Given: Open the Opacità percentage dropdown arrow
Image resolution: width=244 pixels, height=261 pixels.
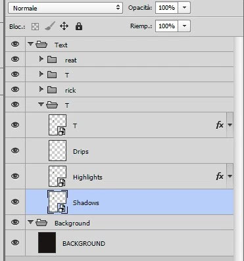Looking at the screenshot, I should click(x=184, y=8).
